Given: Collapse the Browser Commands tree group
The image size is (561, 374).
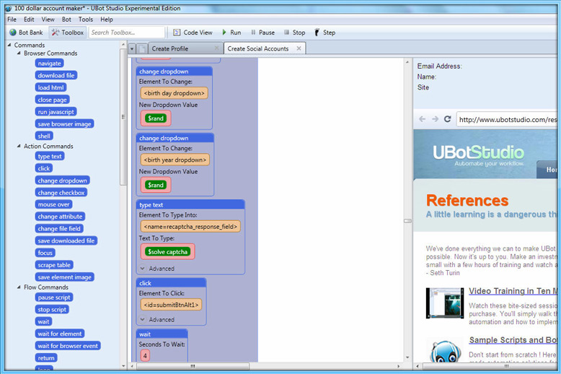Looking at the screenshot, I should tap(19, 53).
